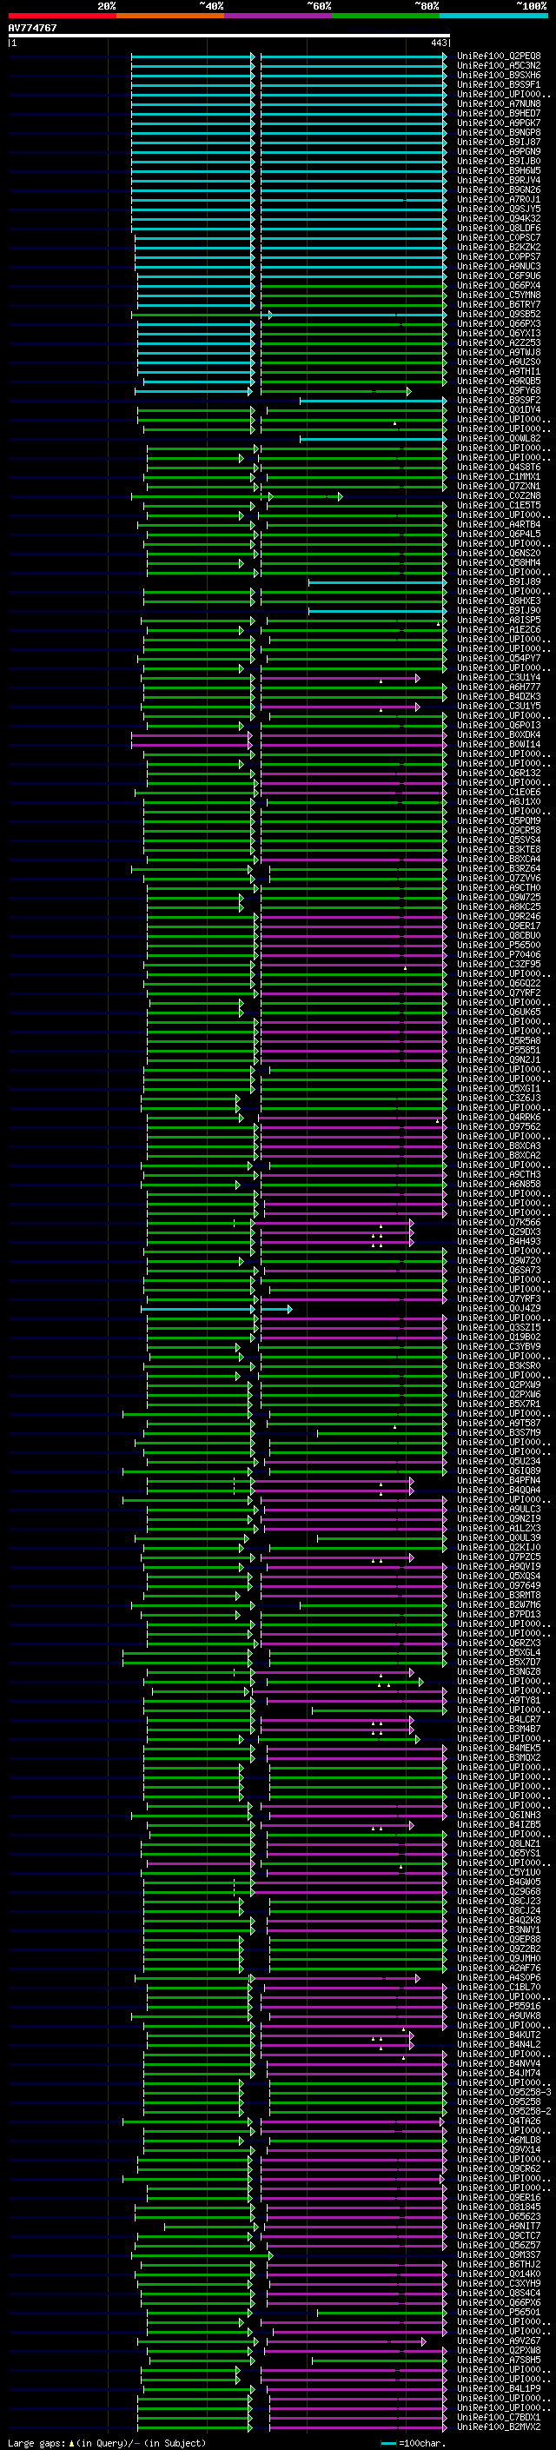Choose the UniRef100_Q4S8T6 hit name
The image size is (556, 2450).
499,467
